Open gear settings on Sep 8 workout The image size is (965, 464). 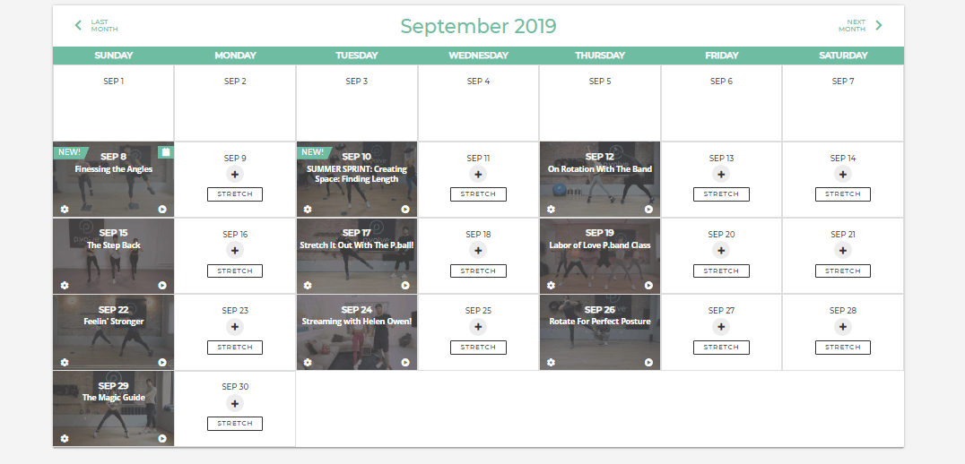65,210
